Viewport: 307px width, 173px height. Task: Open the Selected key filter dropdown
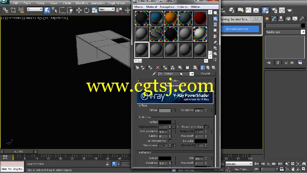pos(239,164)
